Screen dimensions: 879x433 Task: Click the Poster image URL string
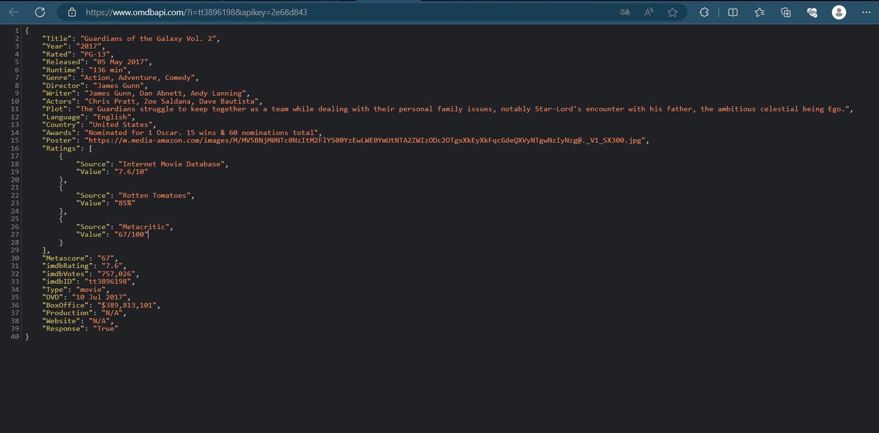[x=365, y=140]
